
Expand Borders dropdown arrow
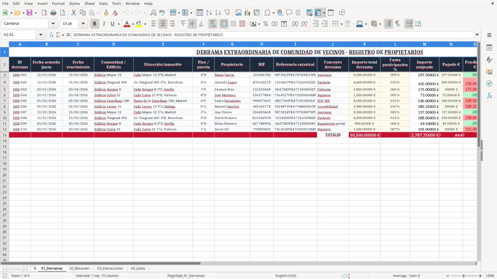[341, 24]
